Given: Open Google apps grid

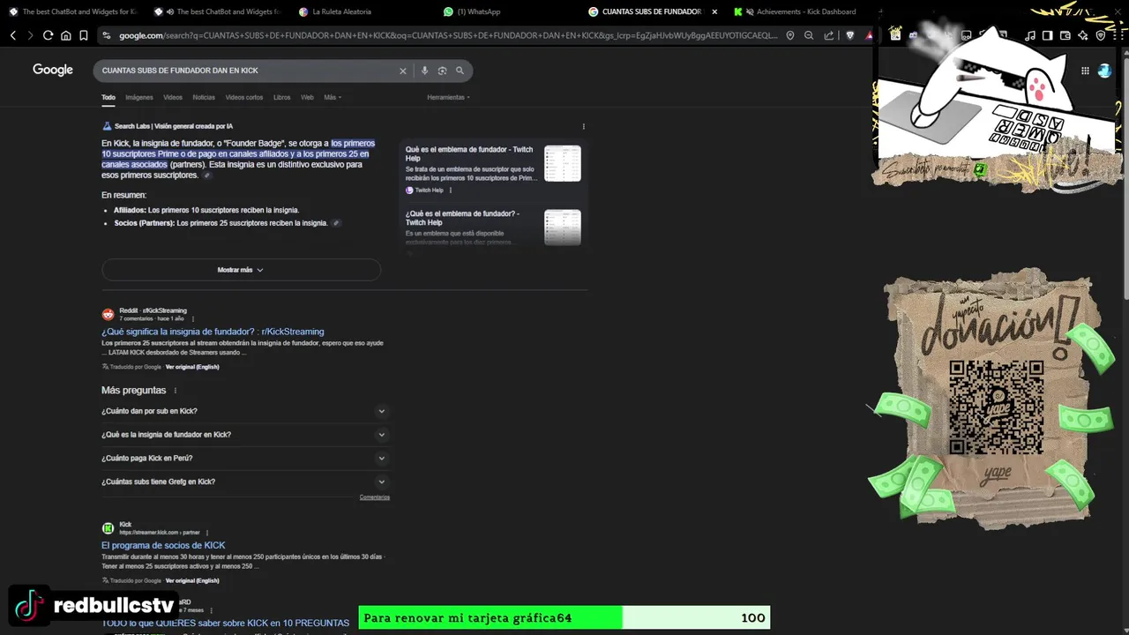Looking at the screenshot, I should 1085,71.
